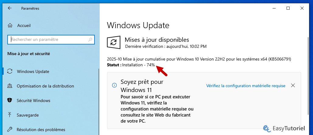Click the Installation - 74% status text
The width and height of the screenshot is (313, 135).
click(138, 65)
